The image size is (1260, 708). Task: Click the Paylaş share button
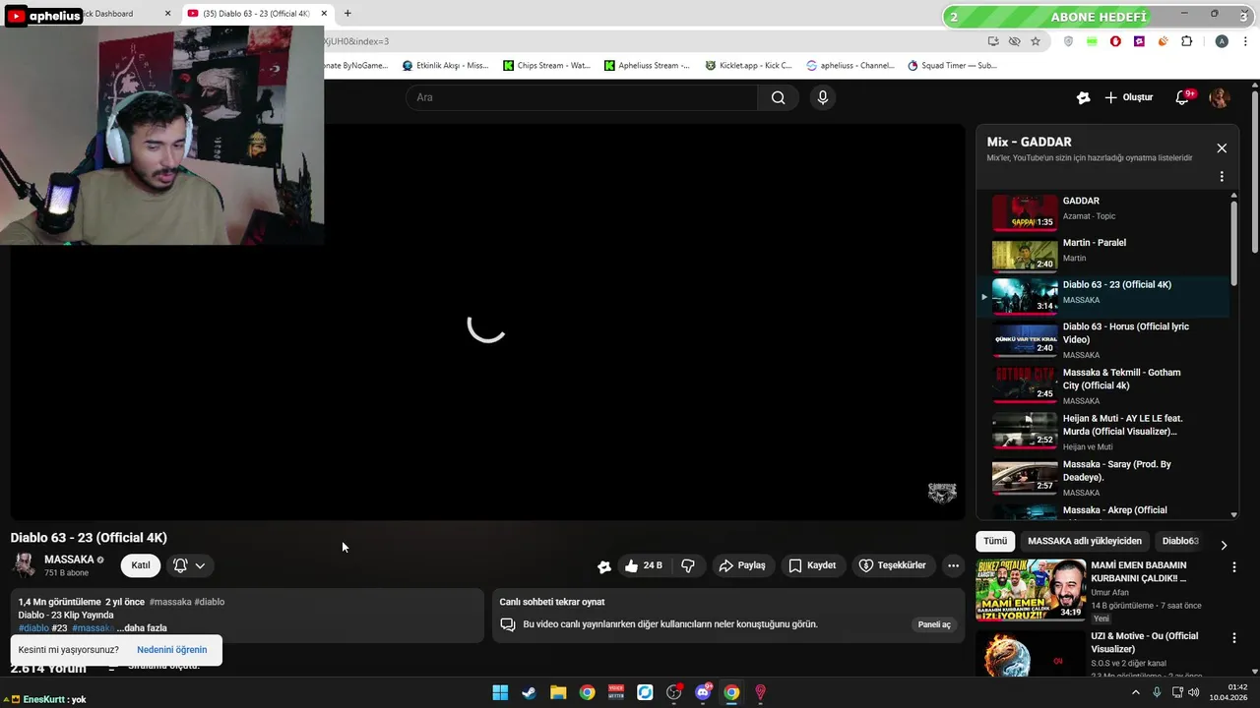tap(742, 565)
